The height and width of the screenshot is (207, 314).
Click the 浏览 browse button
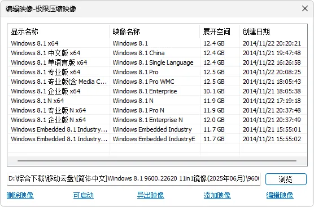click(286, 179)
